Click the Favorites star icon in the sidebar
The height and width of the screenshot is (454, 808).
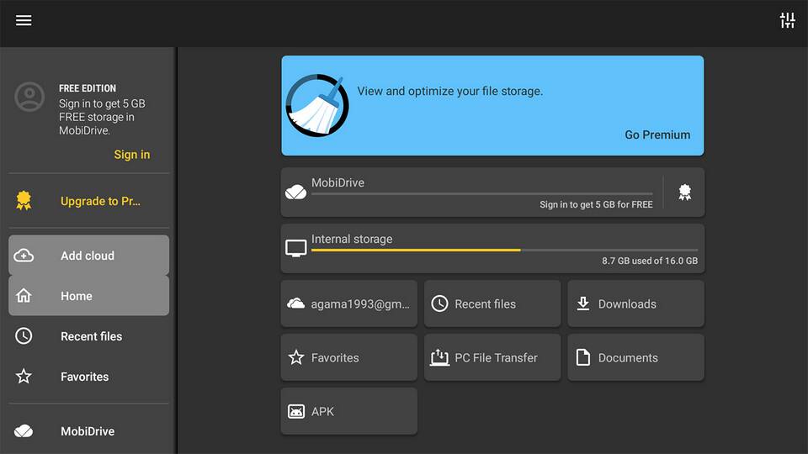pyautogui.click(x=24, y=377)
